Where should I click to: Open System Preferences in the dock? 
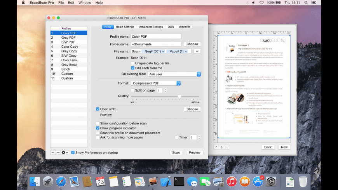pos(271,181)
